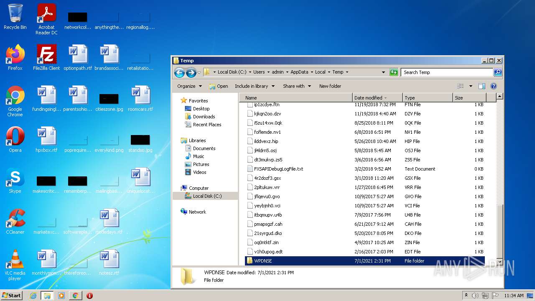Click Windows Media Player taskbar icon
535x301 pixels.
coord(61,296)
